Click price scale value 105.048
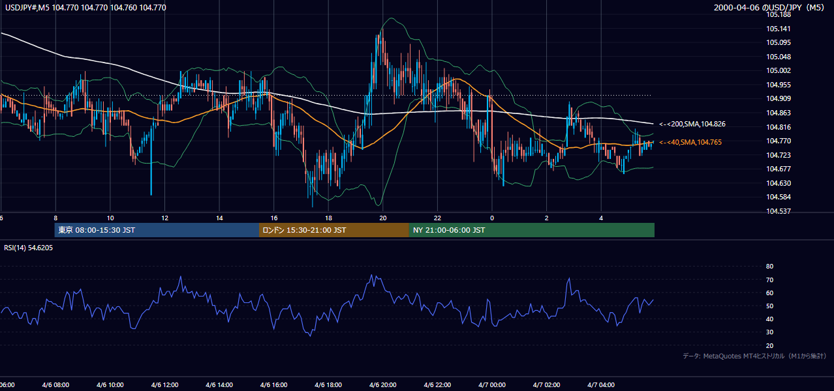Screen dimensions: 834x391 [x=778, y=57]
